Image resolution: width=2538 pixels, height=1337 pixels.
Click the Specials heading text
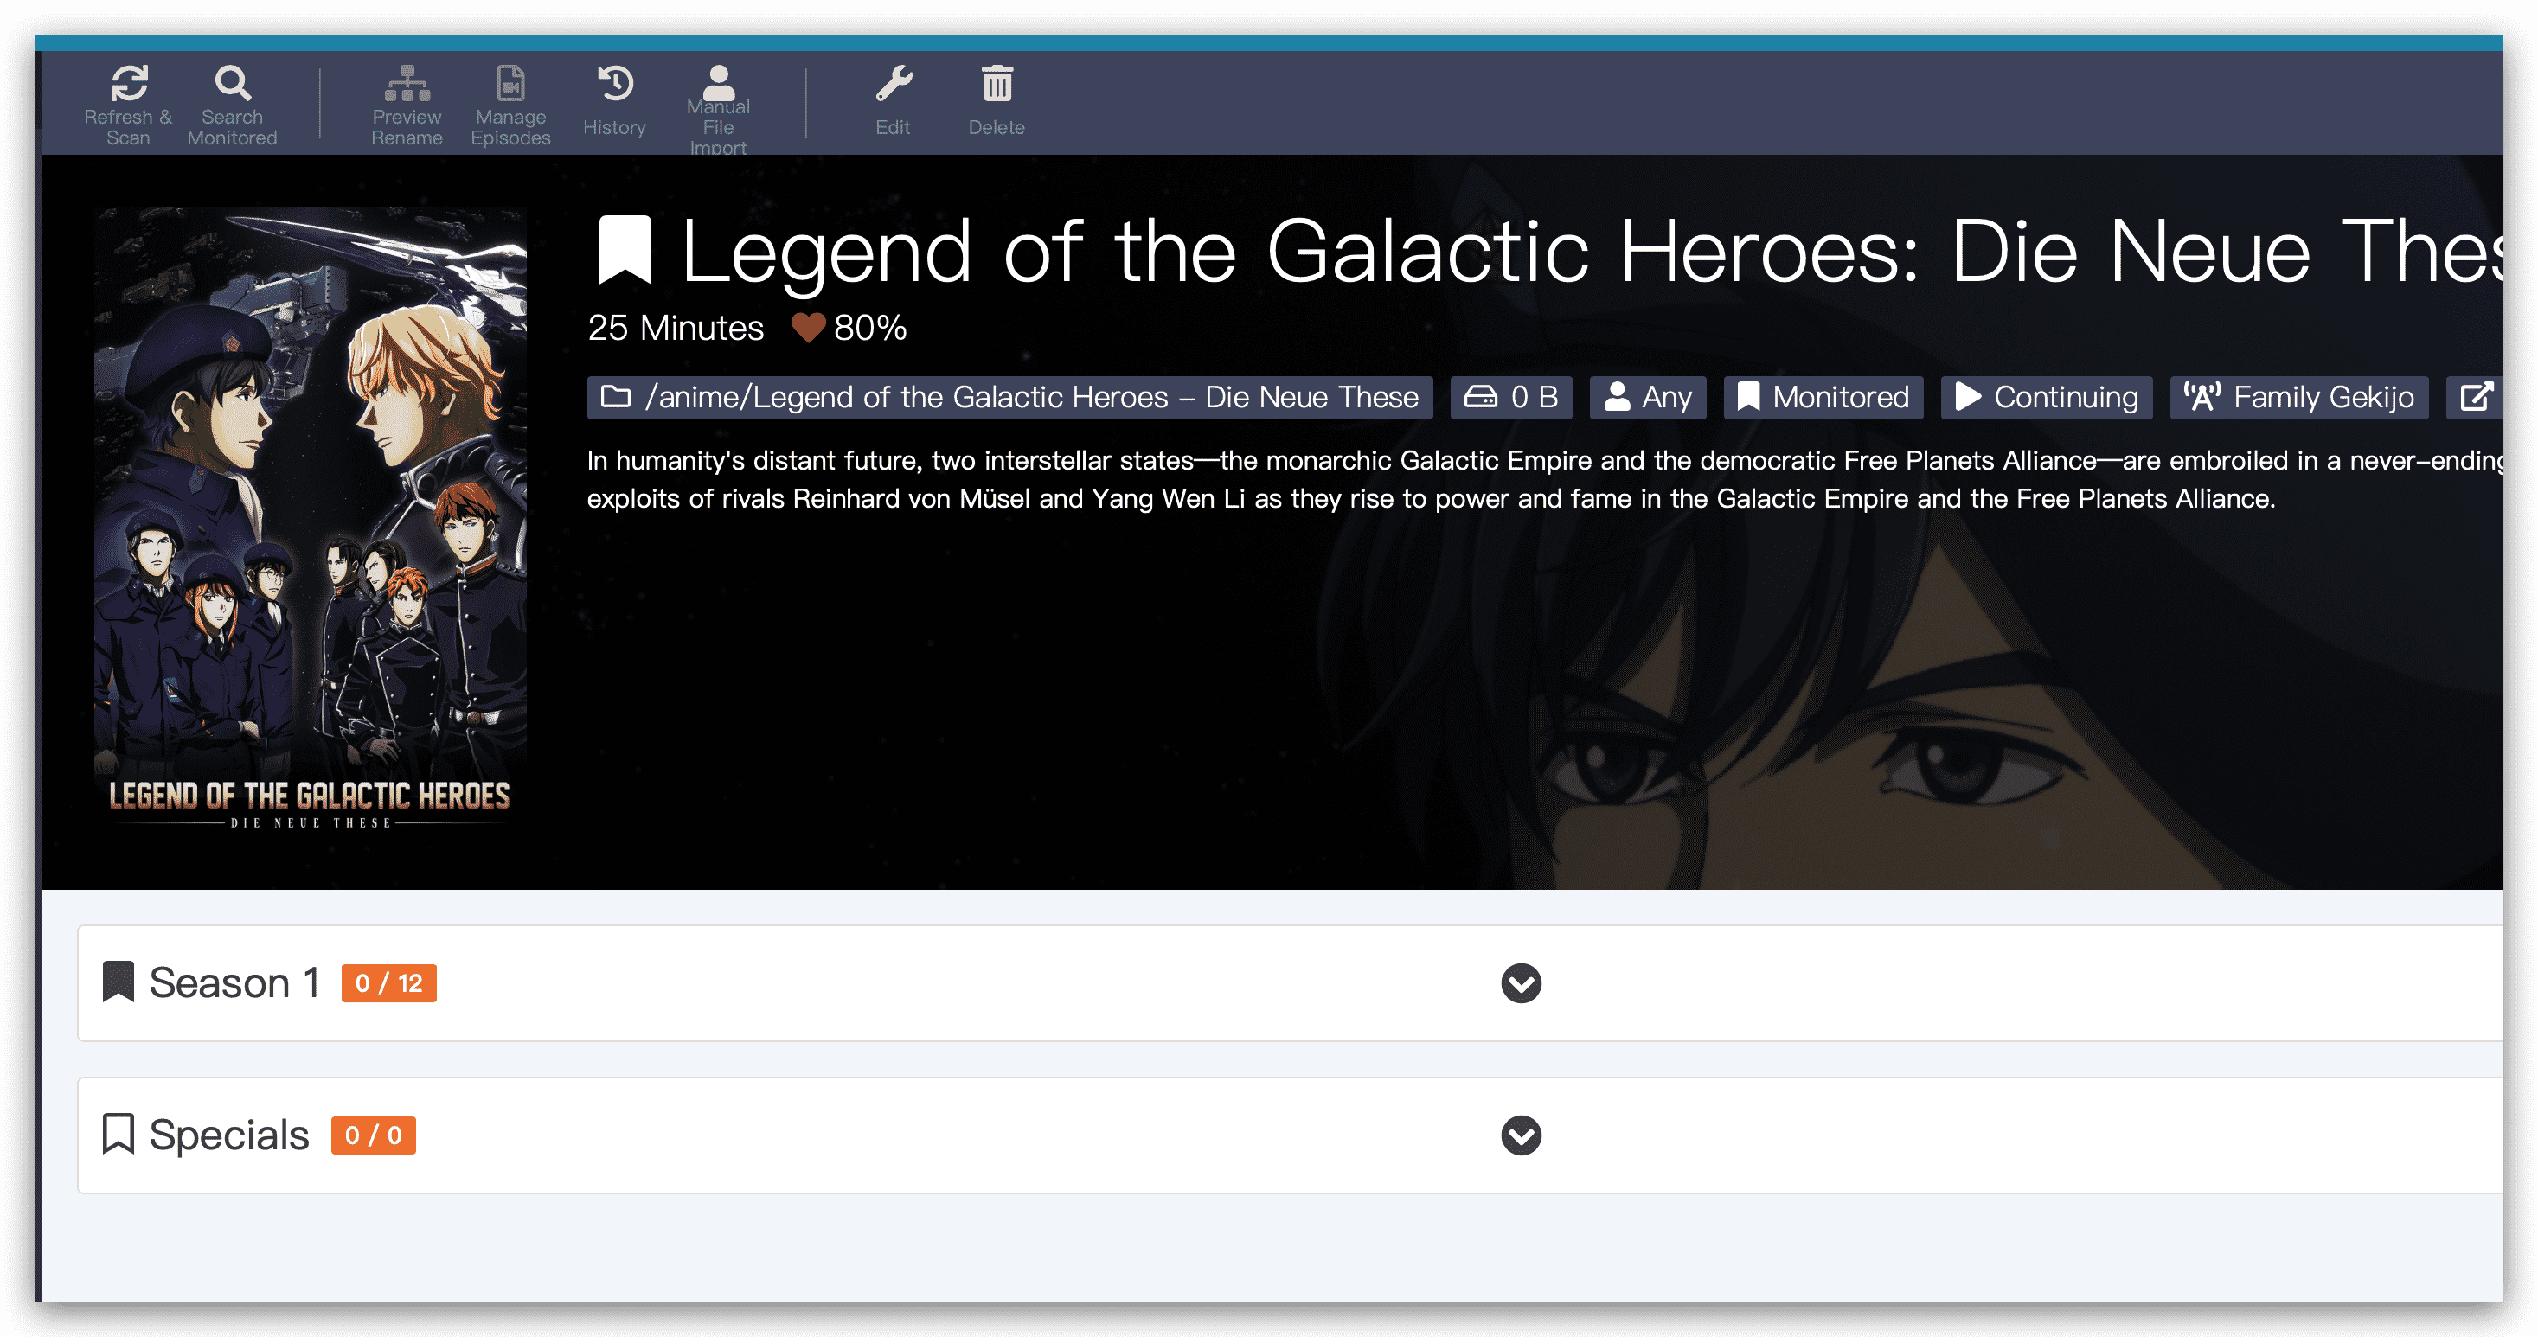click(x=228, y=1135)
